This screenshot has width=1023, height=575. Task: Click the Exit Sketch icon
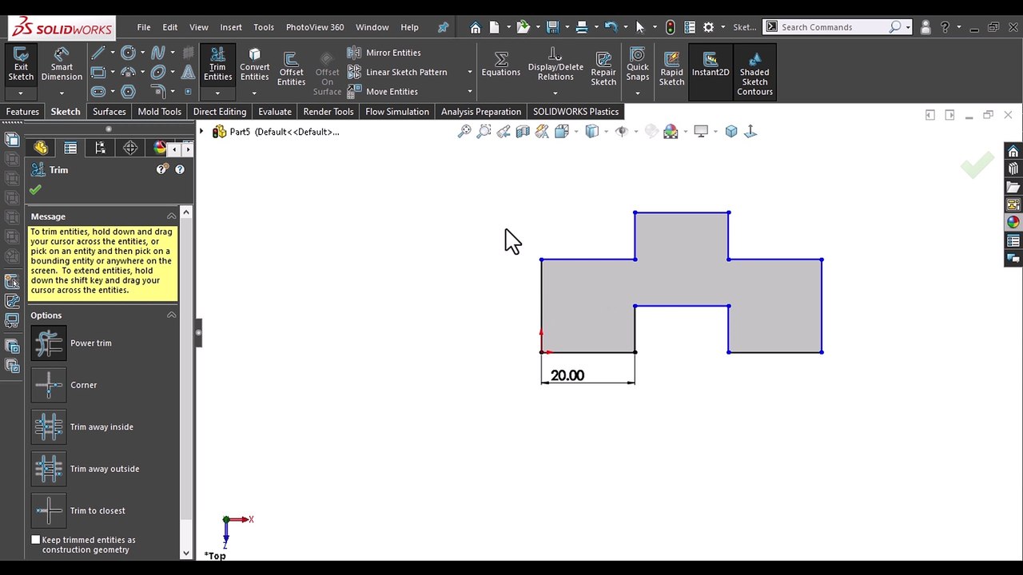point(21,65)
